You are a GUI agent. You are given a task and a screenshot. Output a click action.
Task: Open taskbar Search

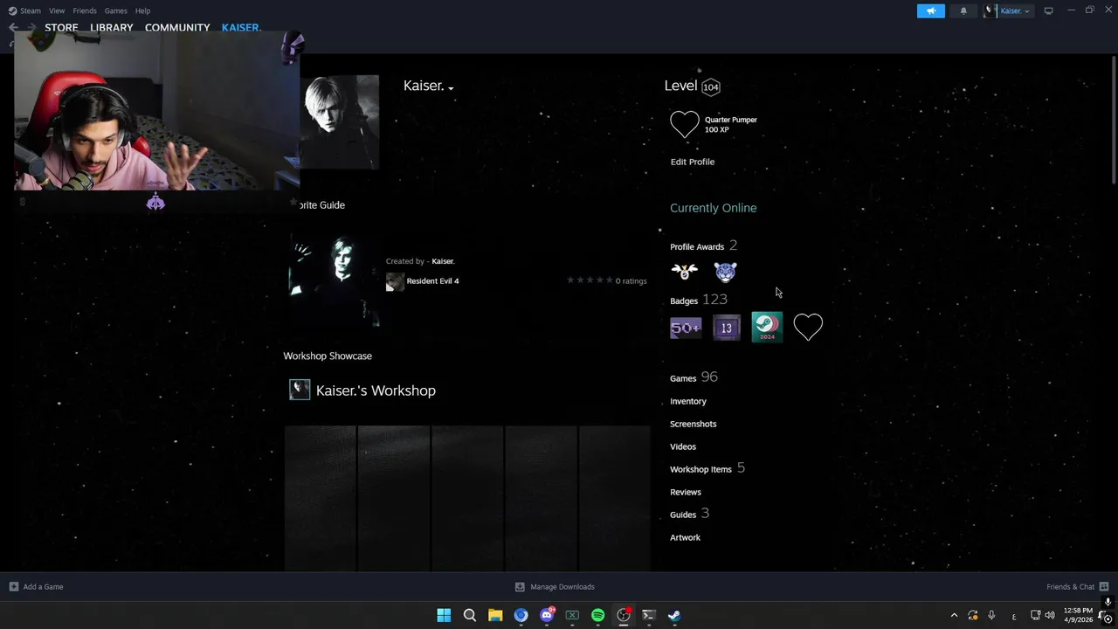(x=470, y=615)
